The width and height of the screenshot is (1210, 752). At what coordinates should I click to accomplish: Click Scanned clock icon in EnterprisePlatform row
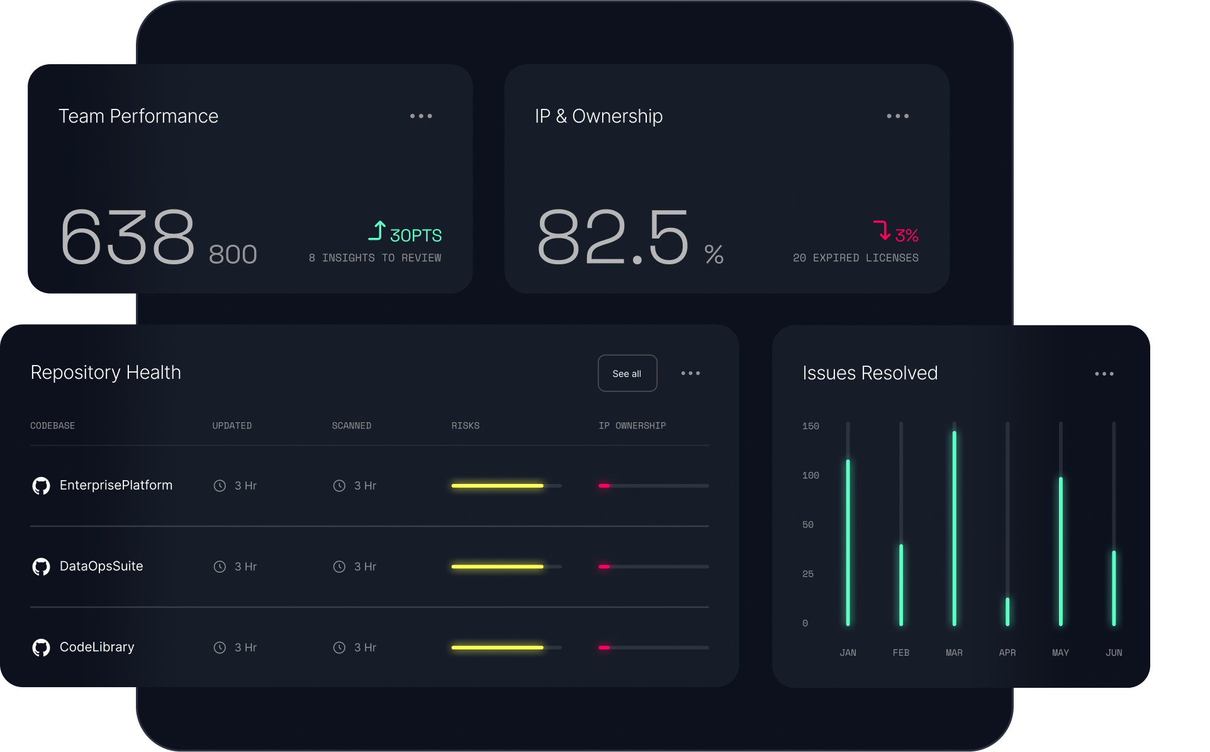click(x=339, y=486)
